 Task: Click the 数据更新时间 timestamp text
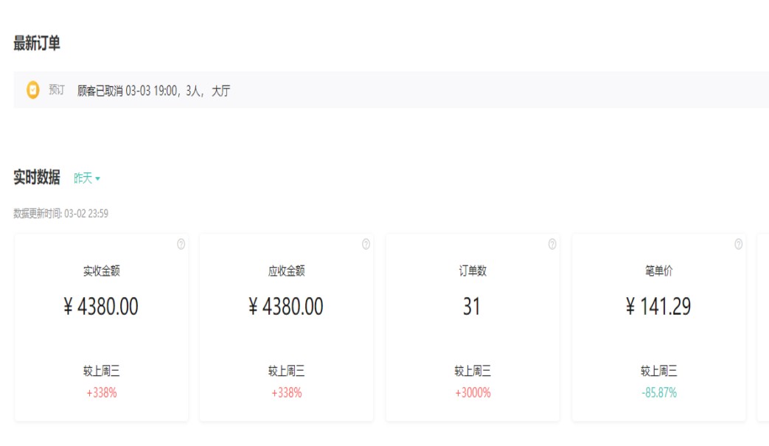coord(61,214)
